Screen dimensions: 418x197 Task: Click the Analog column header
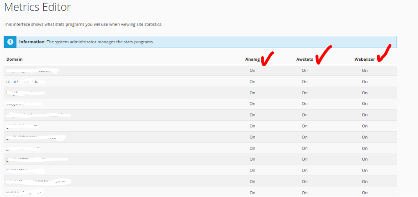(x=252, y=59)
